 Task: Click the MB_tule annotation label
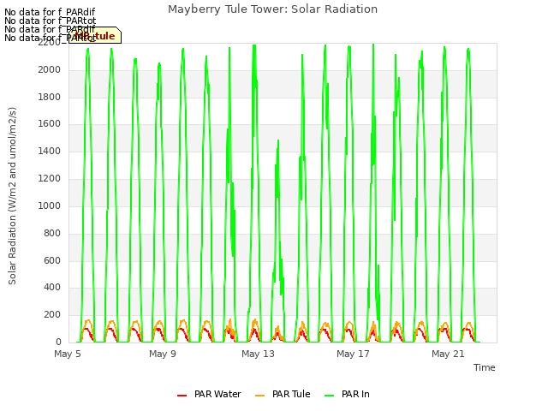click(x=95, y=36)
